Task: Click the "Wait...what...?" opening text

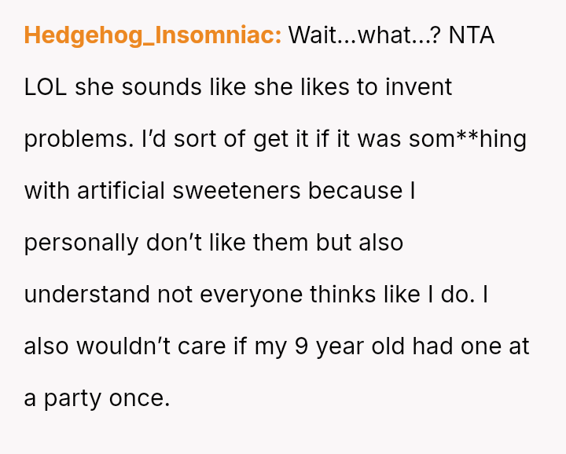Action: (363, 35)
